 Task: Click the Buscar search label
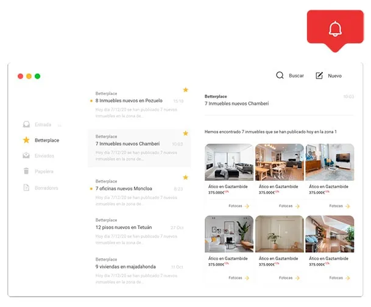point(296,76)
